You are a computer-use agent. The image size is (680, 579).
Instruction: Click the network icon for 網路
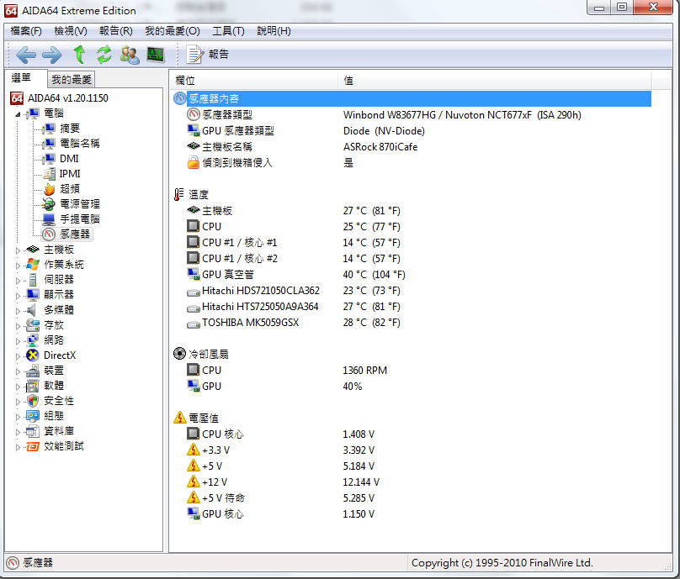[33, 340]
